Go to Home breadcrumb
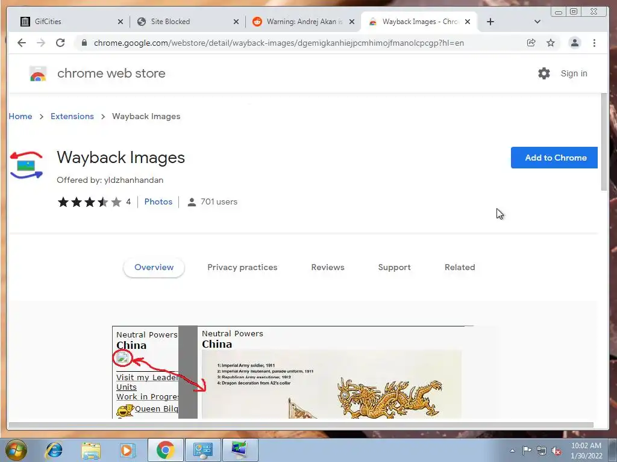This screenshot has width=617, height=462. pos(20,116)
